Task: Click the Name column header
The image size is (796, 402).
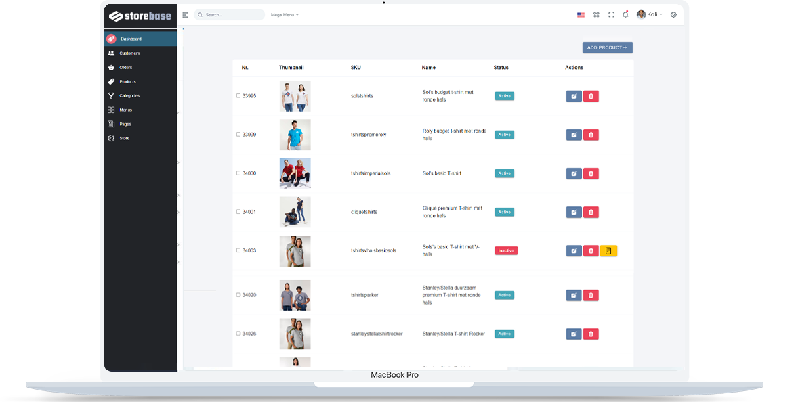Action: (x=428, y=68)
